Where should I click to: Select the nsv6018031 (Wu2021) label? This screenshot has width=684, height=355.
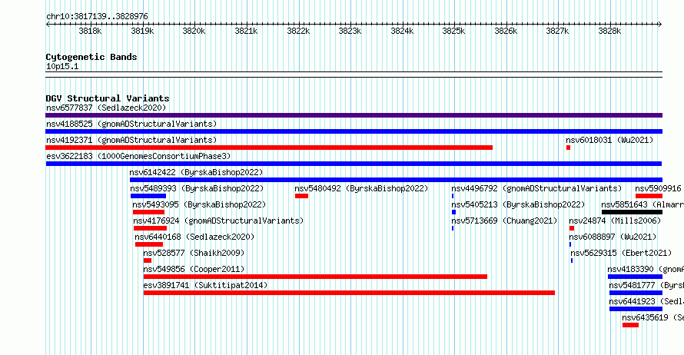point(609,140)
